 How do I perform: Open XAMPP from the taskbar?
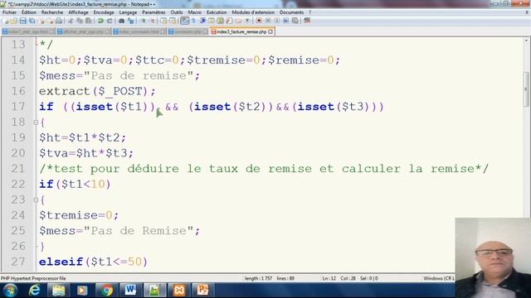click(x=179, y=291)
